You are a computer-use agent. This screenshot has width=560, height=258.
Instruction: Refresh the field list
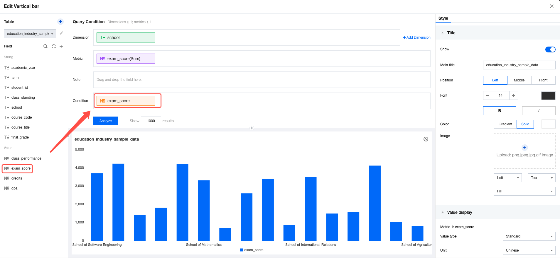[54, 46]
